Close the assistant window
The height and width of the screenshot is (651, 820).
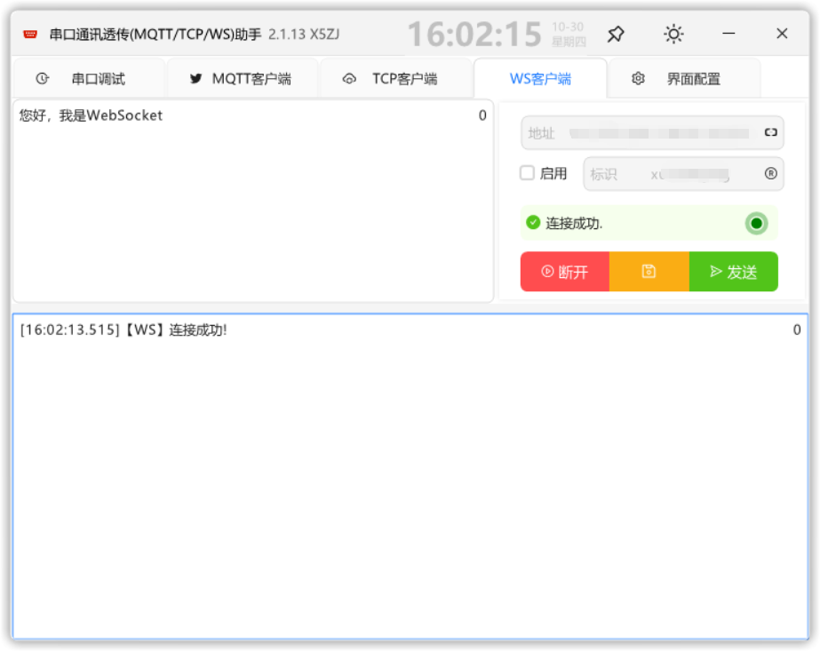click(782, 34)
